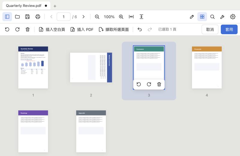The height and width of the screenshot is (156, 240).
Task: Open the pencil annotation tool
Action: click(x=192, y=17)
